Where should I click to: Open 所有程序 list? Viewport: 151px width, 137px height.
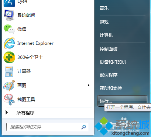point(25,113)
